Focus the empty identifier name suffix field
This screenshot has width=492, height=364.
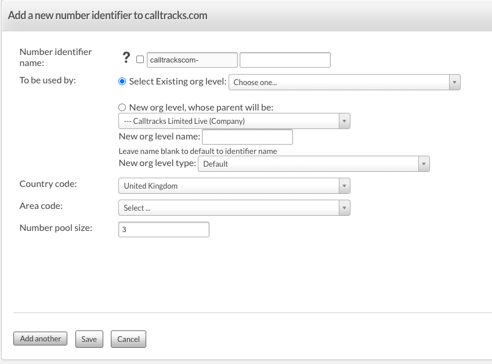click(285, 60)
